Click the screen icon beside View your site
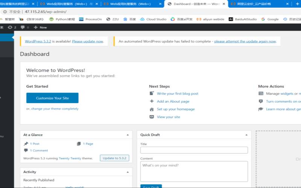The width and height of the screenshot is (301, 188). tap(152, 117)
